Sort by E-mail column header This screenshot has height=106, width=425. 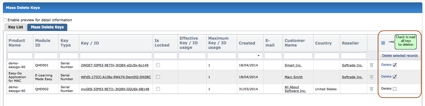pos(270,43)
